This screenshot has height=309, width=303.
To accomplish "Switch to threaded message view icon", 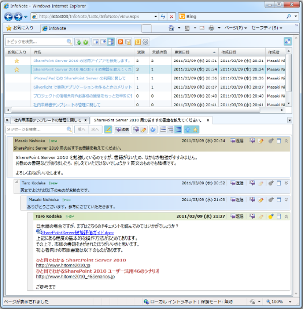I will (x=171, y=129).
